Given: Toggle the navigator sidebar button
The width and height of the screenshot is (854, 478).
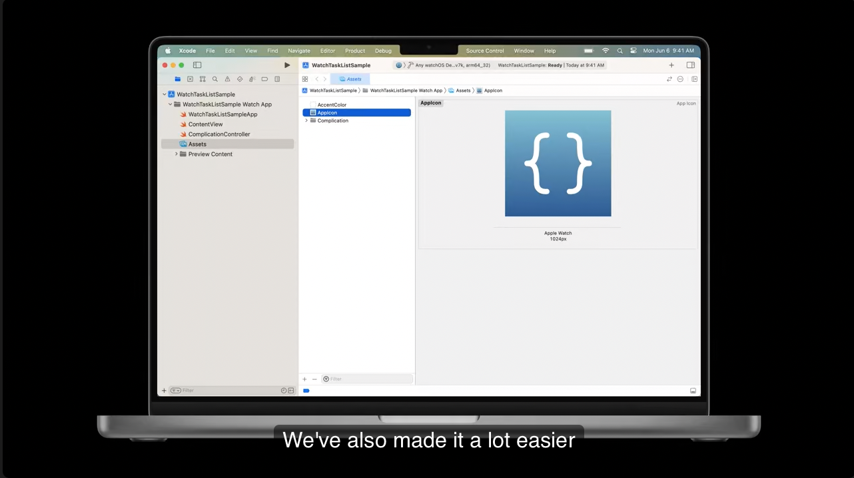Looking at the screenshot, I should (197, 65).
